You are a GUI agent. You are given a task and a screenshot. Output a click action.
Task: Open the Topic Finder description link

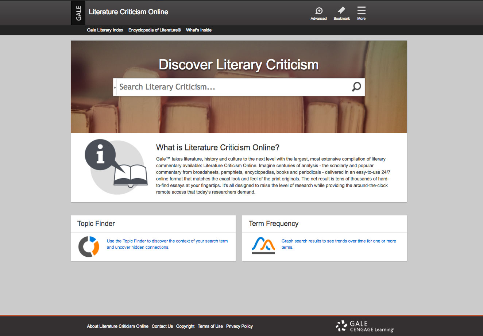pyautogui.click(x=167, y=244)
